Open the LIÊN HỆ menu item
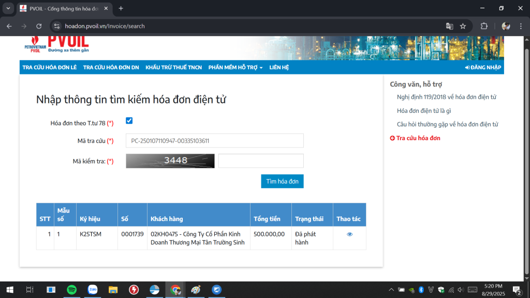 tap(279, 67)
